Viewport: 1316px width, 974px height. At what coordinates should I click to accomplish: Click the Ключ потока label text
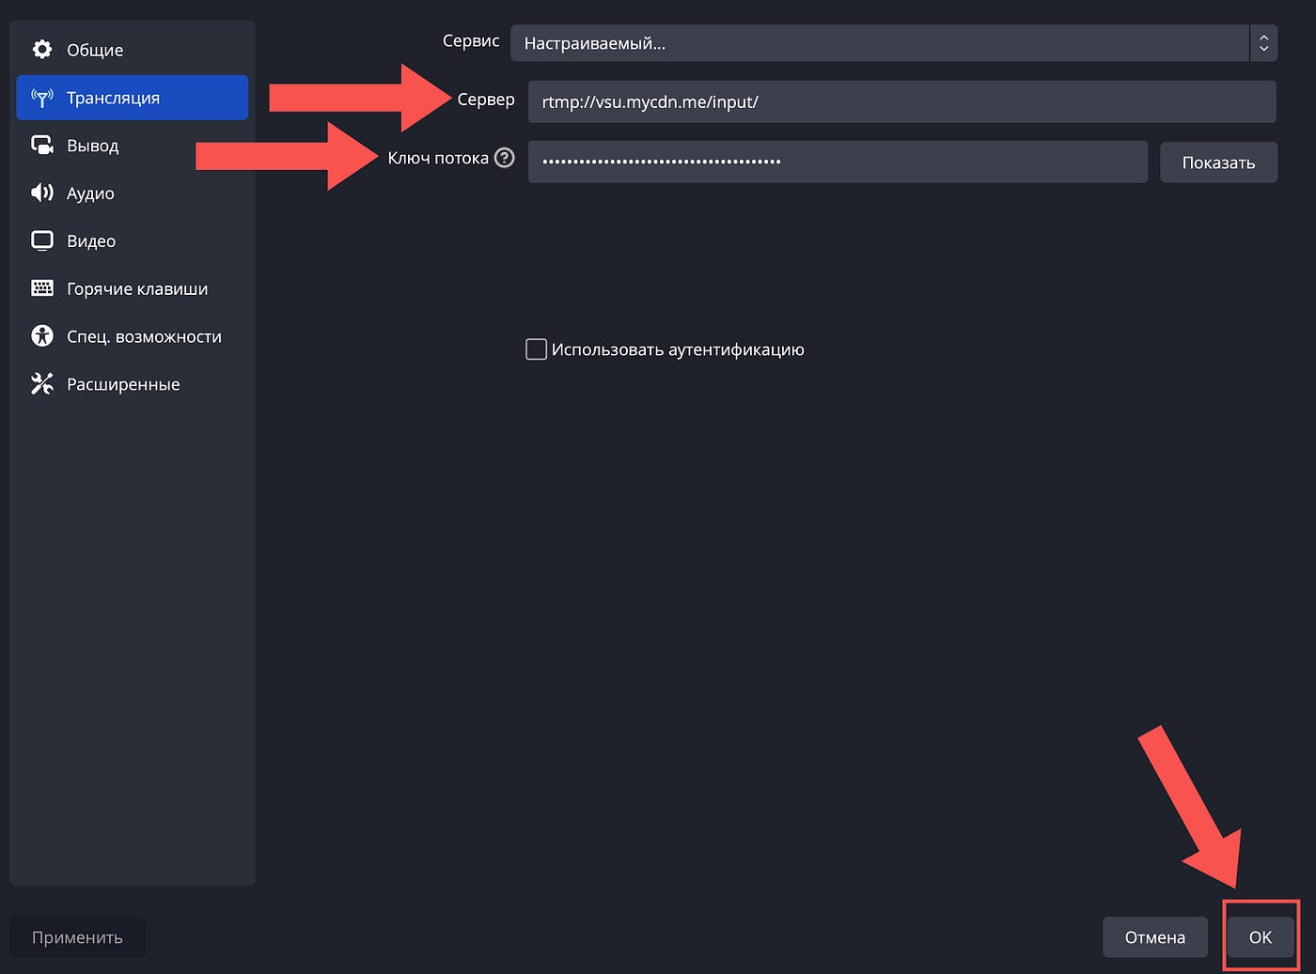pos(438,158)
